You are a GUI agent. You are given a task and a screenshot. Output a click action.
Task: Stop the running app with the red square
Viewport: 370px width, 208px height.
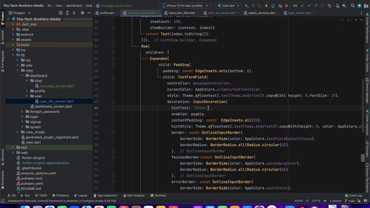287,6
